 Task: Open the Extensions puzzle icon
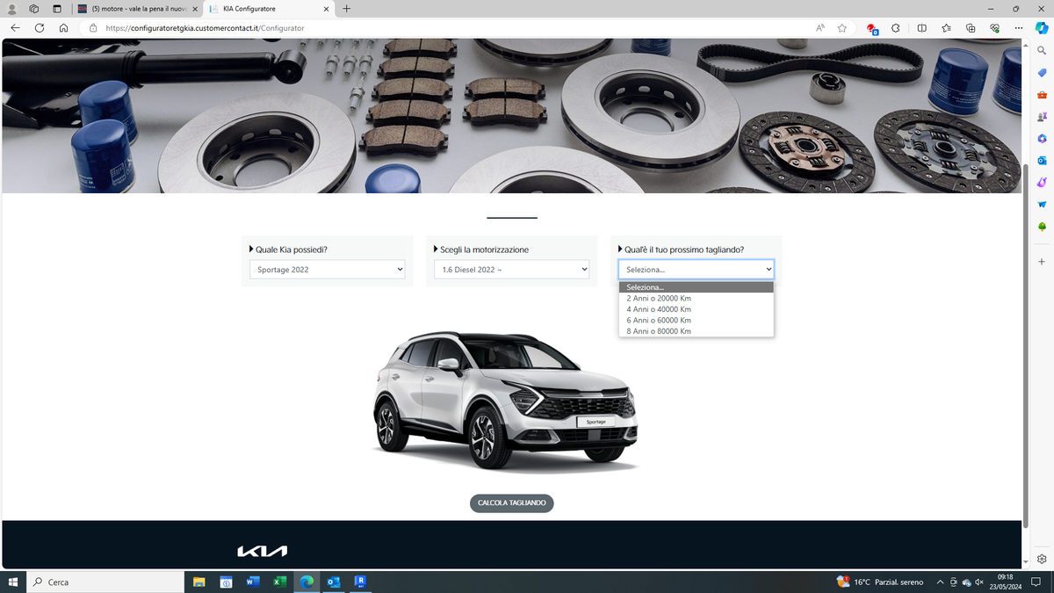tap(896, 28)
